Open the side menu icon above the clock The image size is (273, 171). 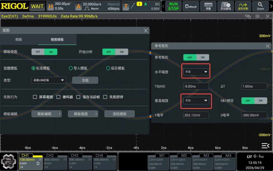pyautogui.click(x=265, y=146)
